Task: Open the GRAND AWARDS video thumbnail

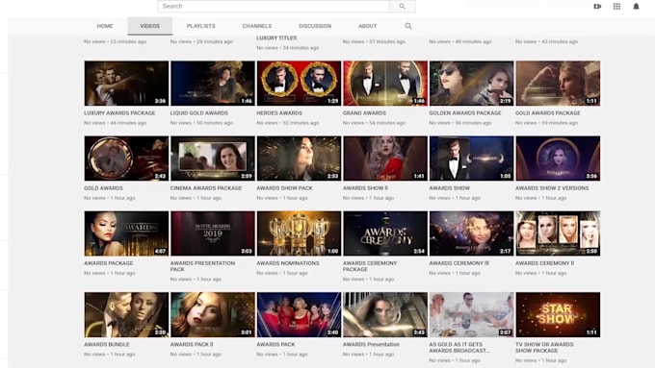Action: [x=385, y=84]
